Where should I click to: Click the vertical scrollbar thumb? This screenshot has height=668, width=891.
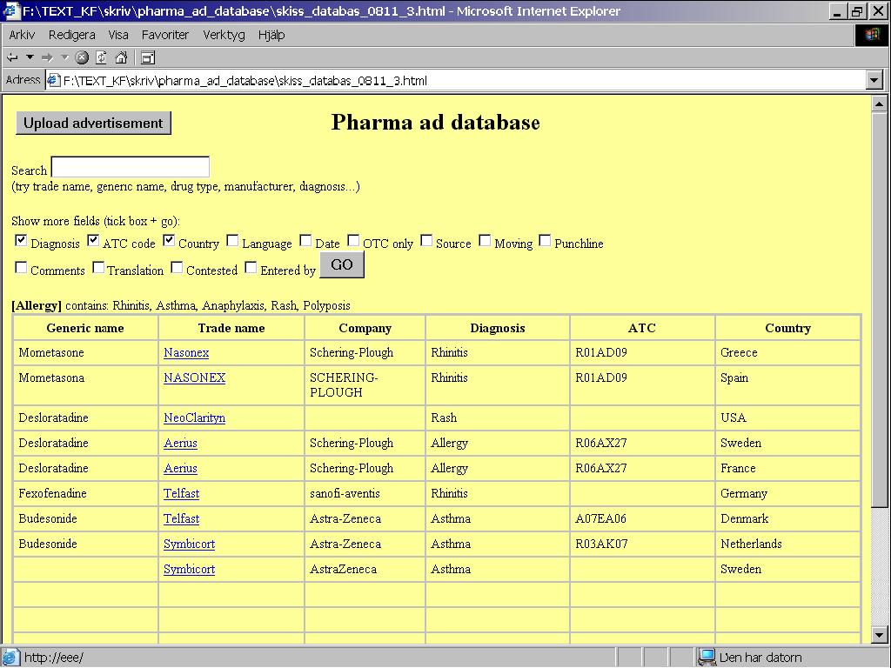pos(879,310)
